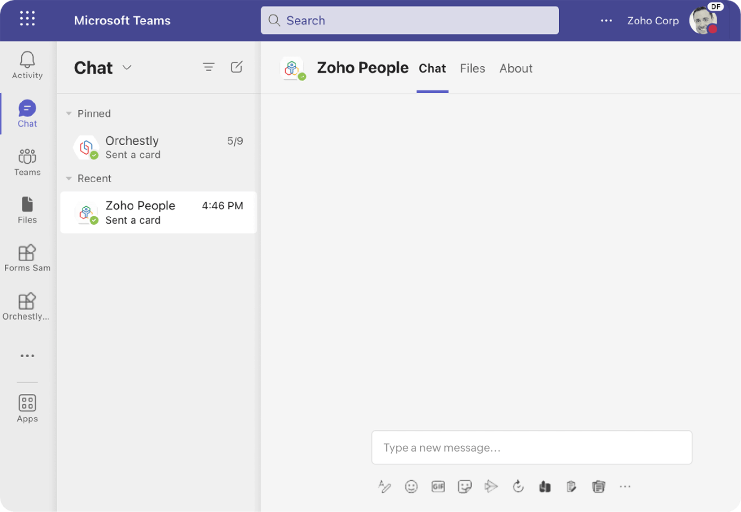Open the About tab for Zoho People
The image size is (741, 512).
pos(516,68)
